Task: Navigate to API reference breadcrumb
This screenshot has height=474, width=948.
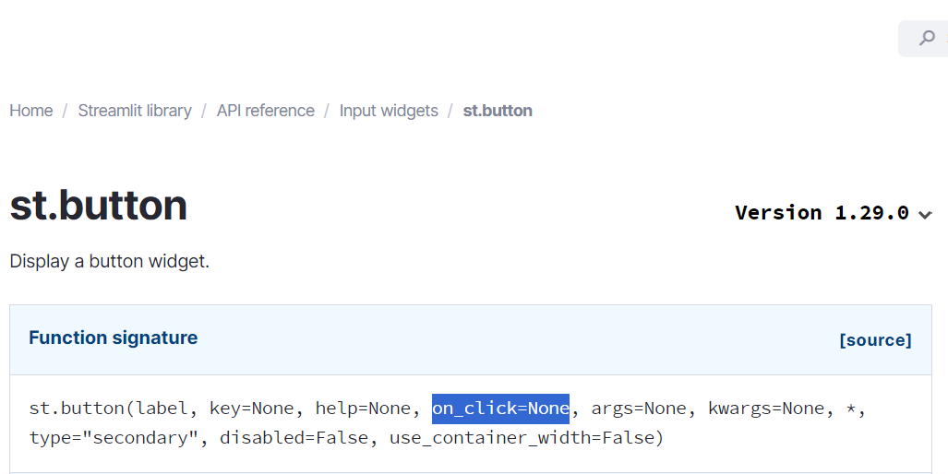Action: 266,111
